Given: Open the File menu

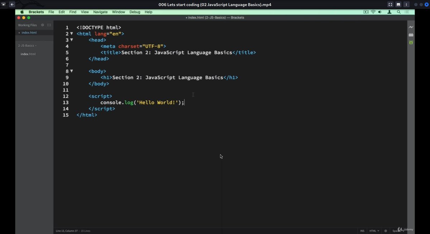Looking at the screenshot, I should point(51,12).
